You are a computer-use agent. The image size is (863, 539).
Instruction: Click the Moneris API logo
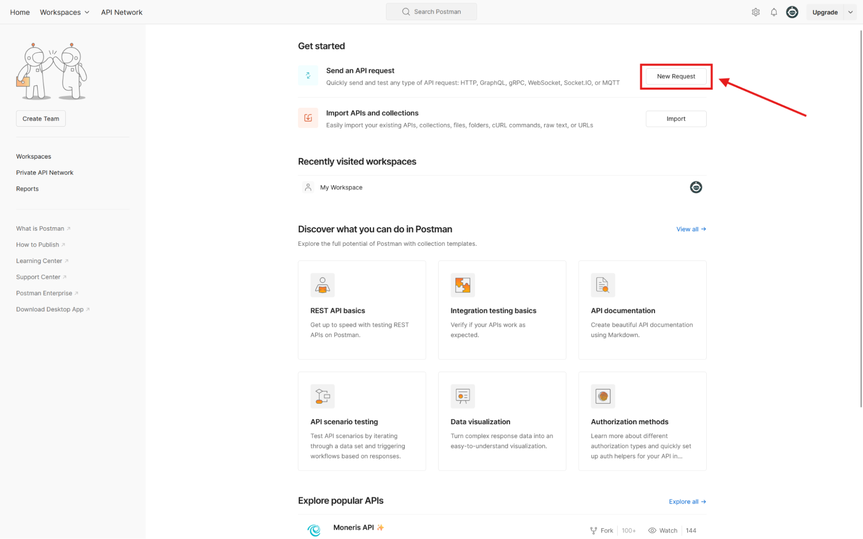314,530
